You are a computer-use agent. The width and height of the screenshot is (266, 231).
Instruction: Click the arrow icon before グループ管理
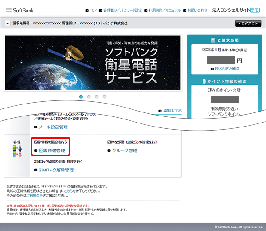pos(109,151)
